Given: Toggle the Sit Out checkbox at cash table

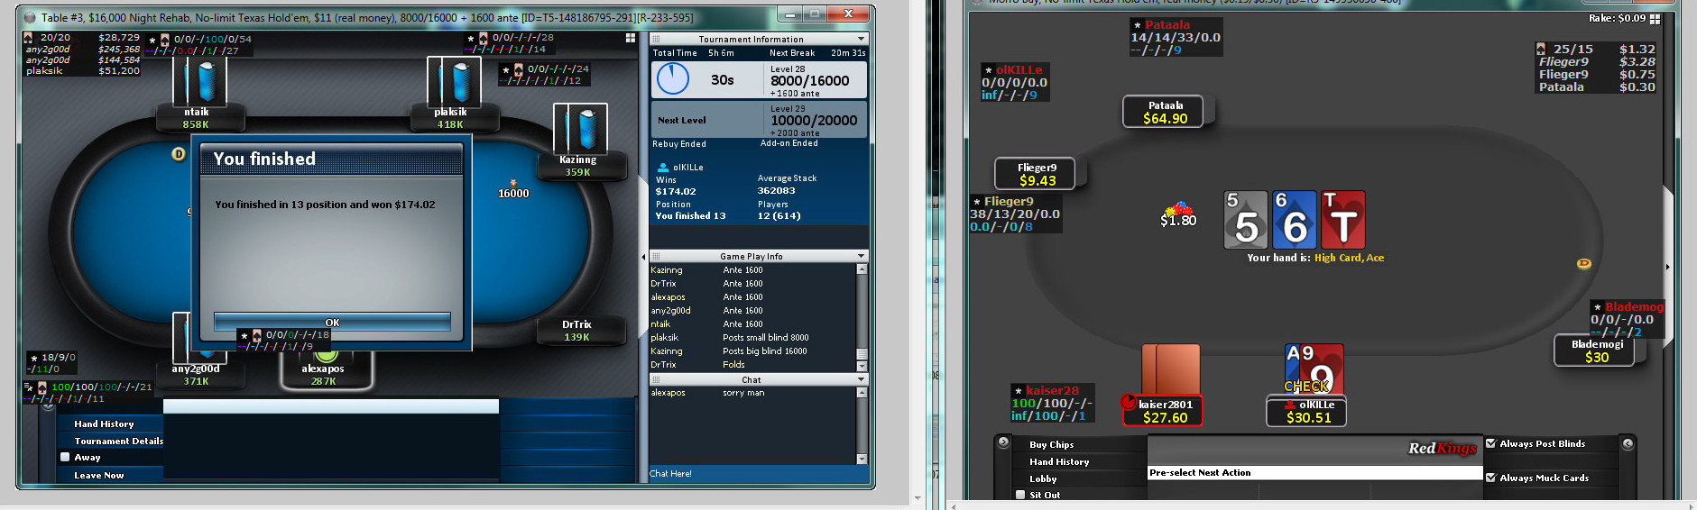Looking at the screenshot, I should pos(1020,495).
